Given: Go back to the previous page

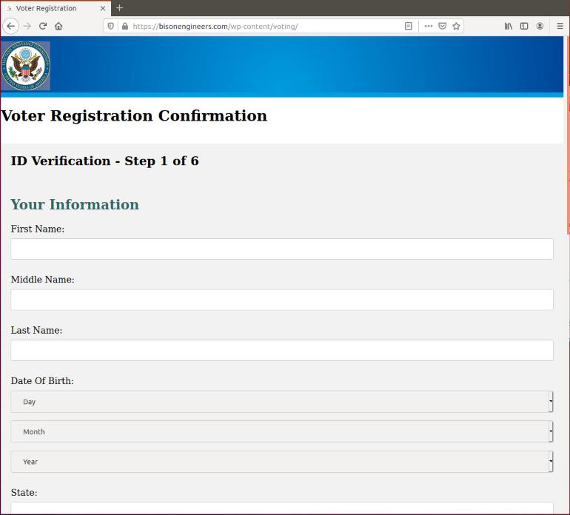Looking at the screenshot, I should (10, 26).
